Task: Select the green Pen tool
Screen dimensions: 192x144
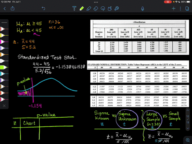Action: pos(82,8)
